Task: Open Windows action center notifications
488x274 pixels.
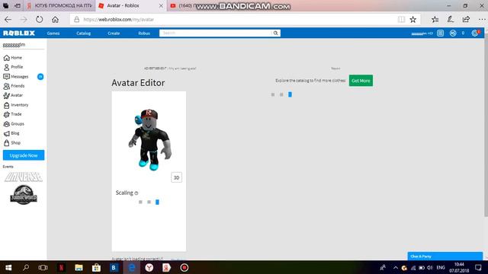Action: [x=478, y=267]
